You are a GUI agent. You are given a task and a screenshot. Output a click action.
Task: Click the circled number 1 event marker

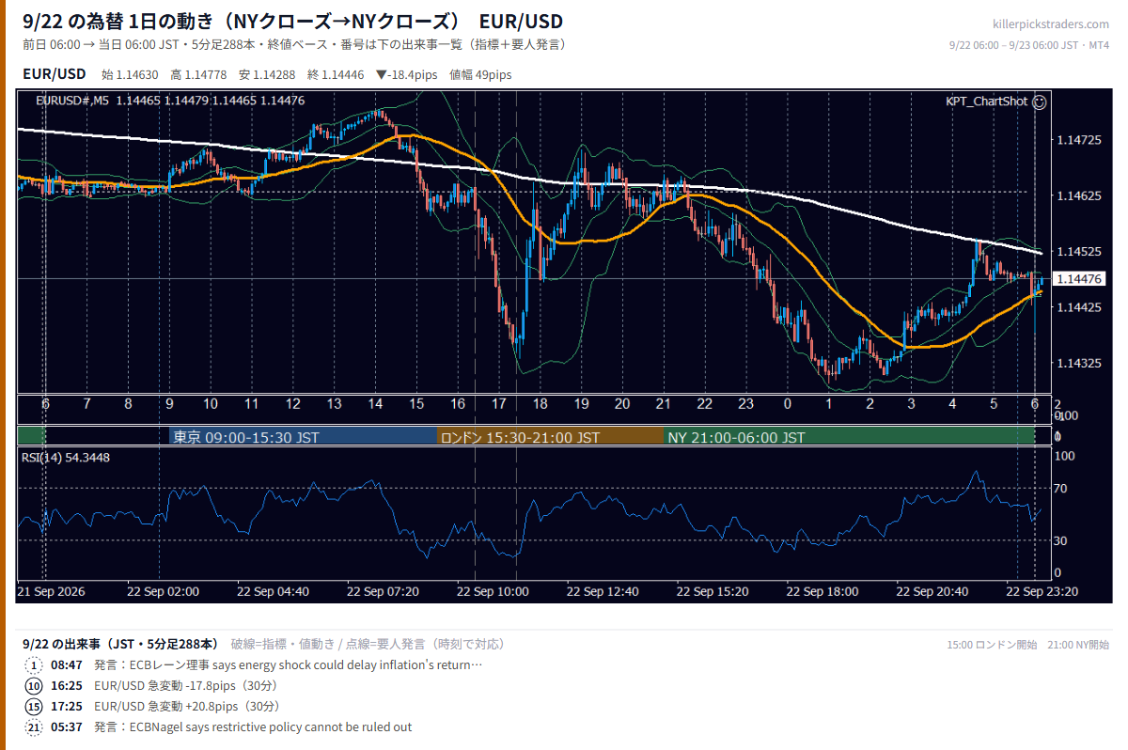(34, 665)
